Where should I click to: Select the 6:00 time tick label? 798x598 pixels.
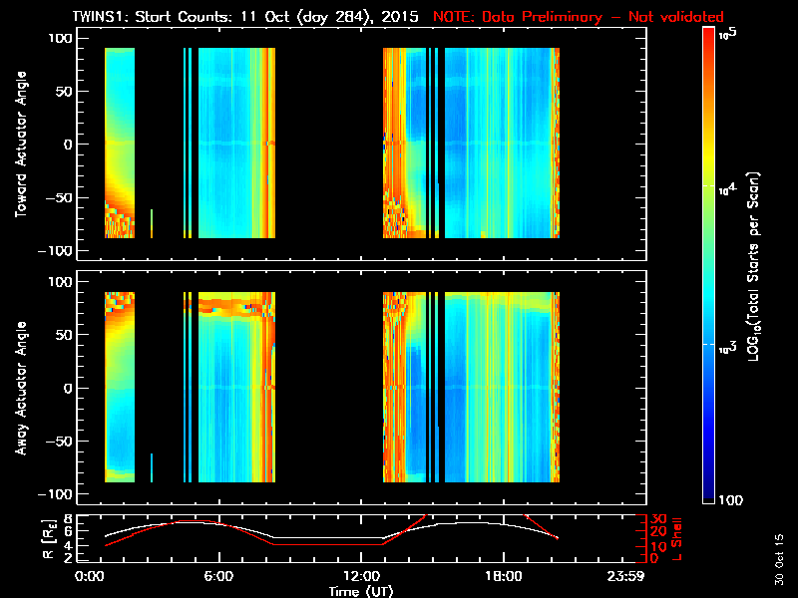[218, 577]
